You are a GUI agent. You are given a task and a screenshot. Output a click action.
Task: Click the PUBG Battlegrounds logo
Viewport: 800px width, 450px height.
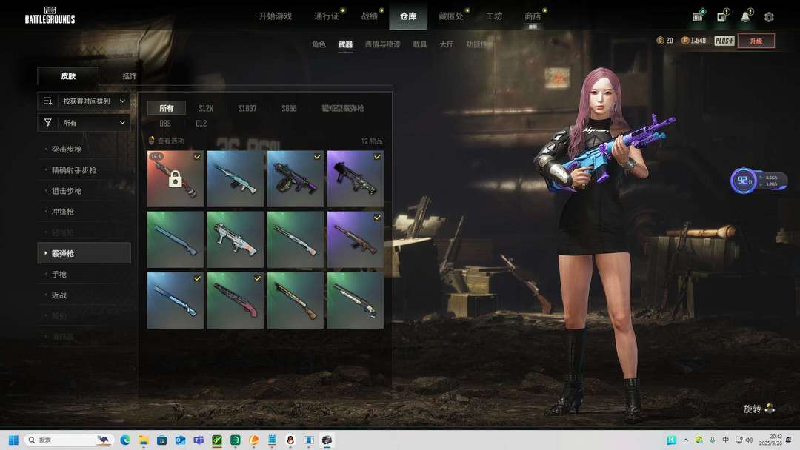(x=50, y=16)
